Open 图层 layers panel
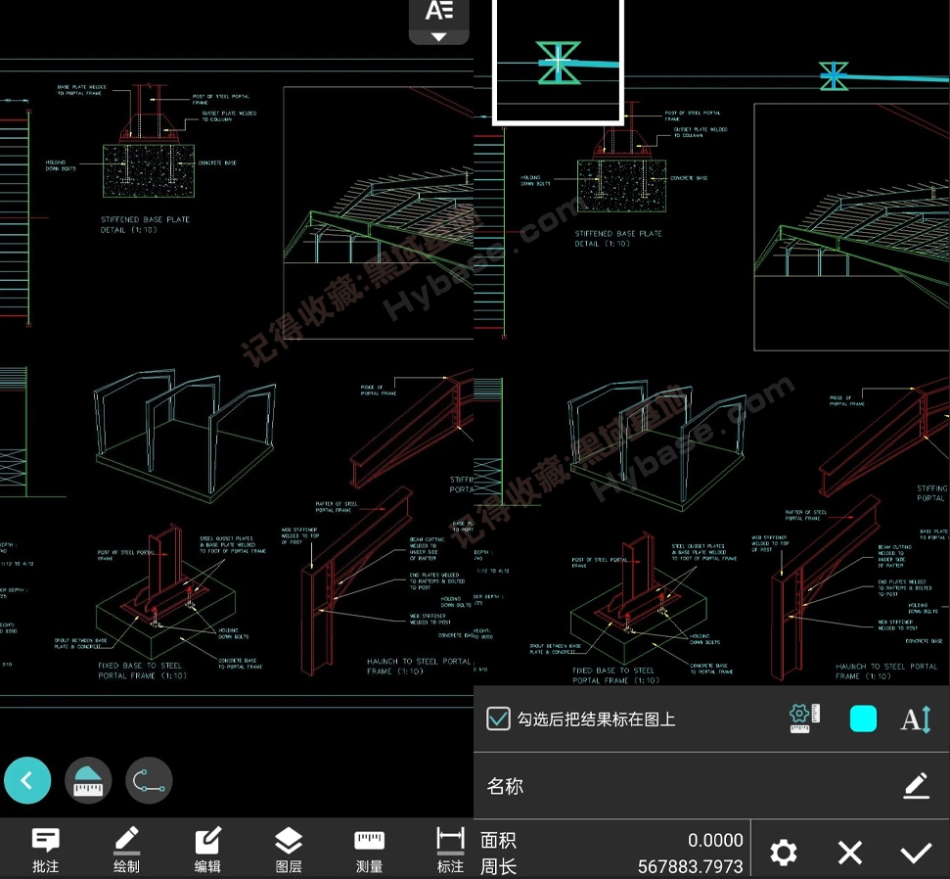This screenshot has height=879, width=950. pyautogui.click(x=289, y=850)
